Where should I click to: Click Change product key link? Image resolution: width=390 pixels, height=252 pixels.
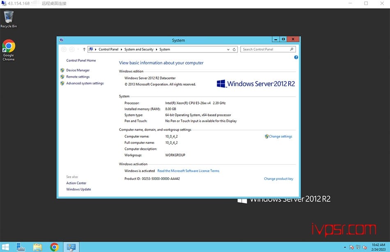[x=279, y=179]
